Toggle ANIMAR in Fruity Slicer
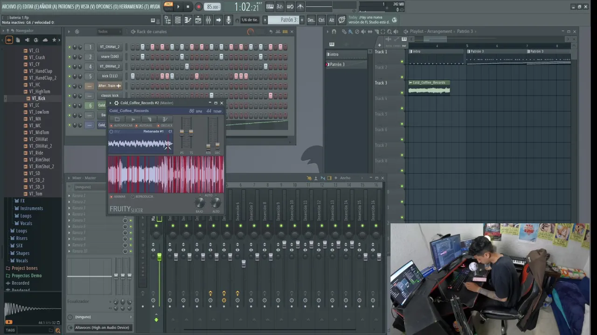This screenshot has width=597, height=335. click(118, 197)
